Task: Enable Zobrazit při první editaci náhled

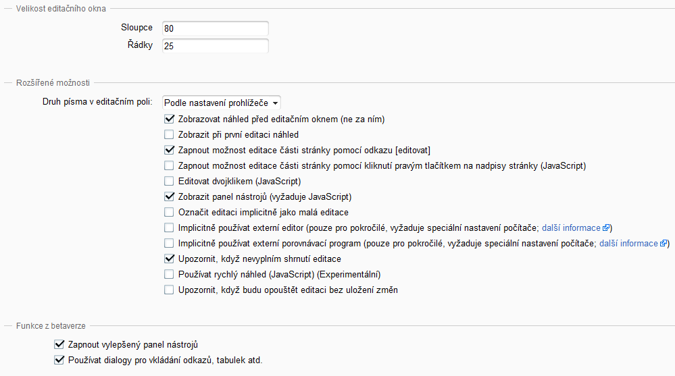Action: click(x=169, y=134)
